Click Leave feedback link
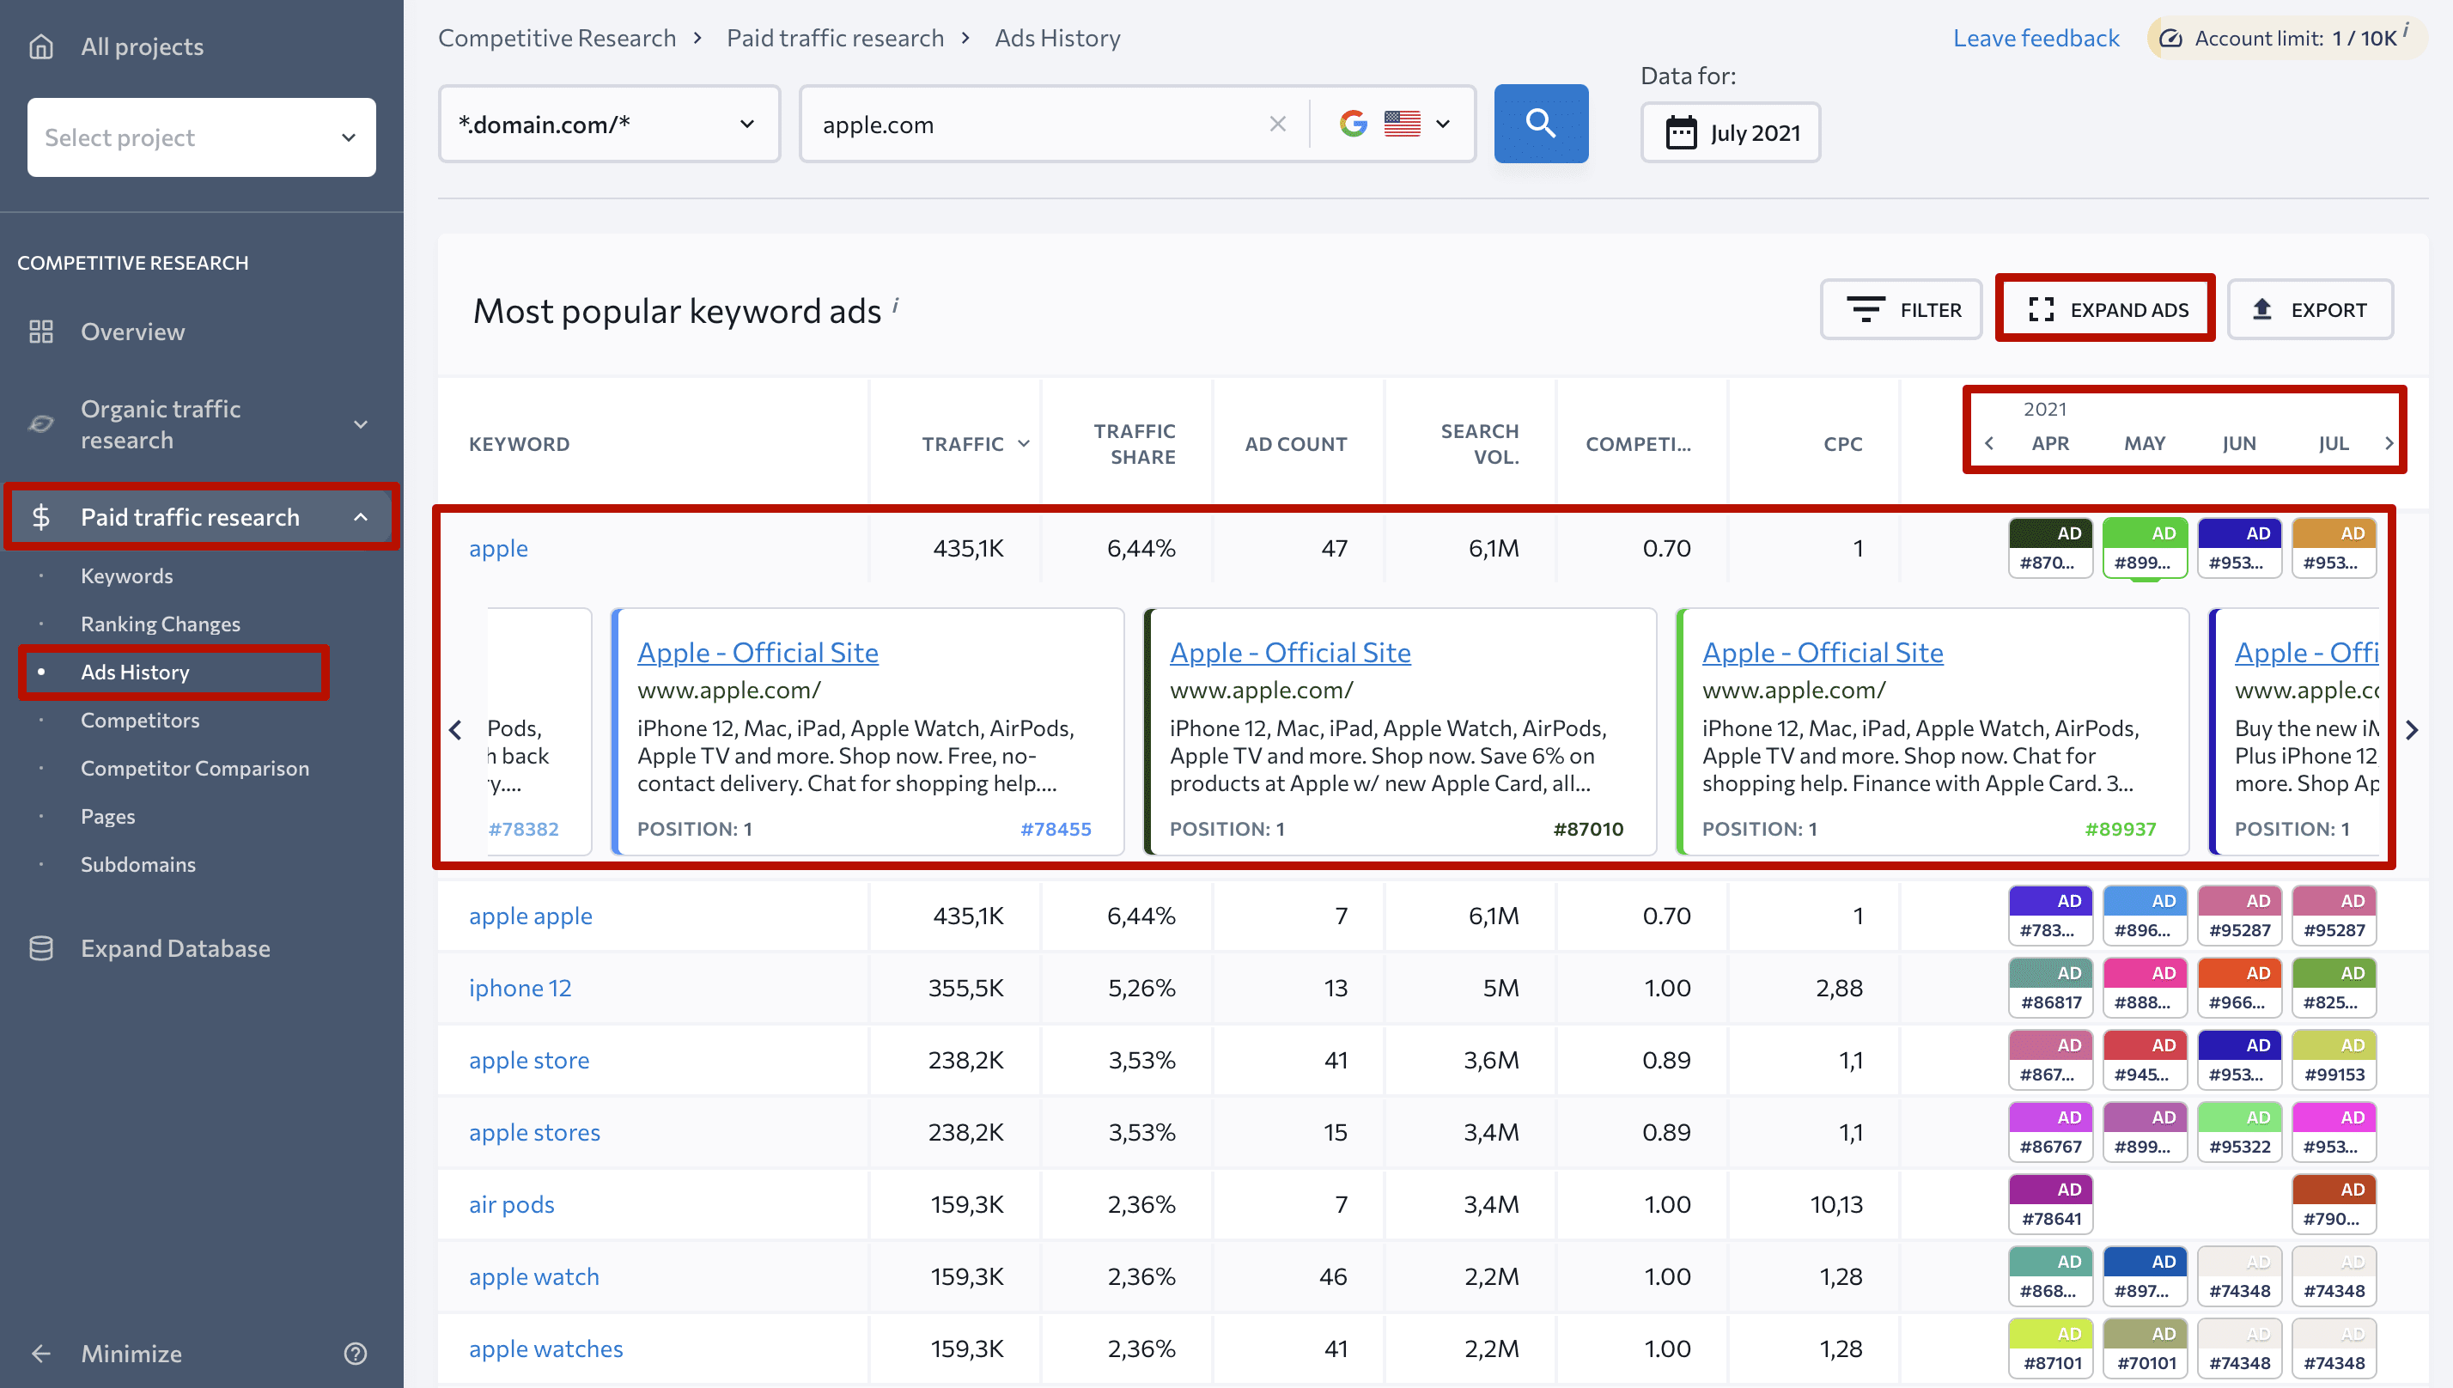2453x1388 pixels. click(x=2036, y=38)
